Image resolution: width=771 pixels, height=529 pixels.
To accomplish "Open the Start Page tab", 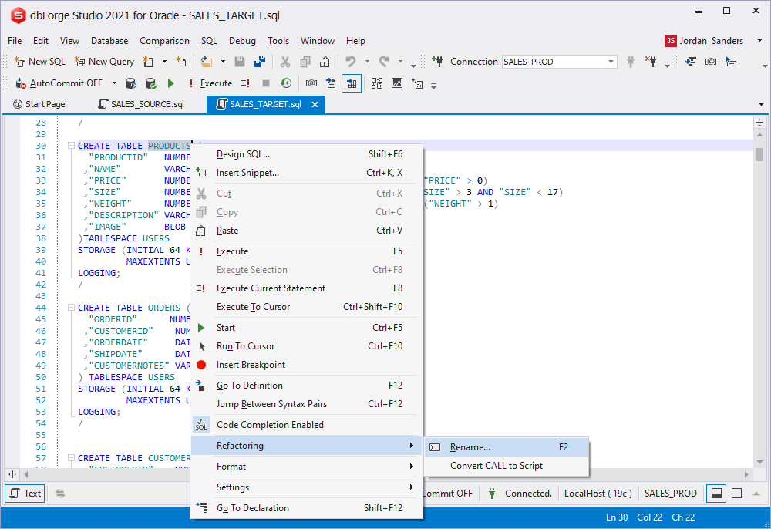I will [39, 104].
